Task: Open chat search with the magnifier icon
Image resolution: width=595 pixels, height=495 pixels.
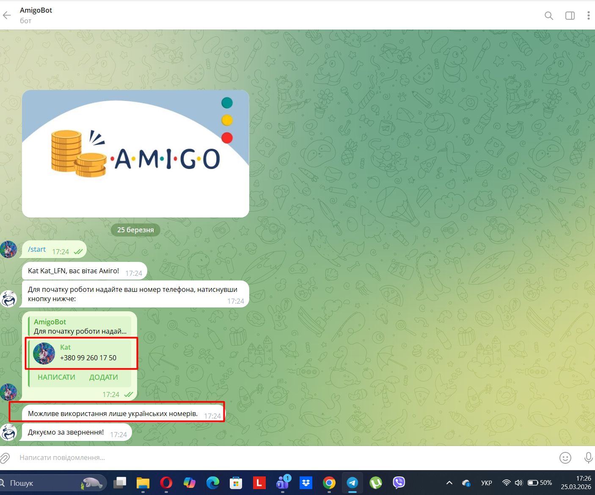Action: pos(549,16)
